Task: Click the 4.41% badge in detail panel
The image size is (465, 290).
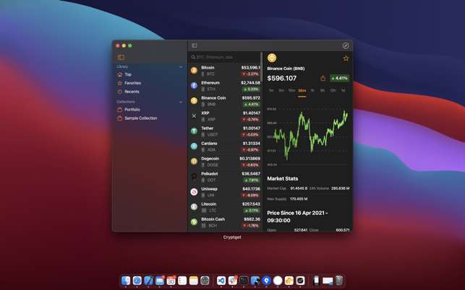Action: [340, 78]
